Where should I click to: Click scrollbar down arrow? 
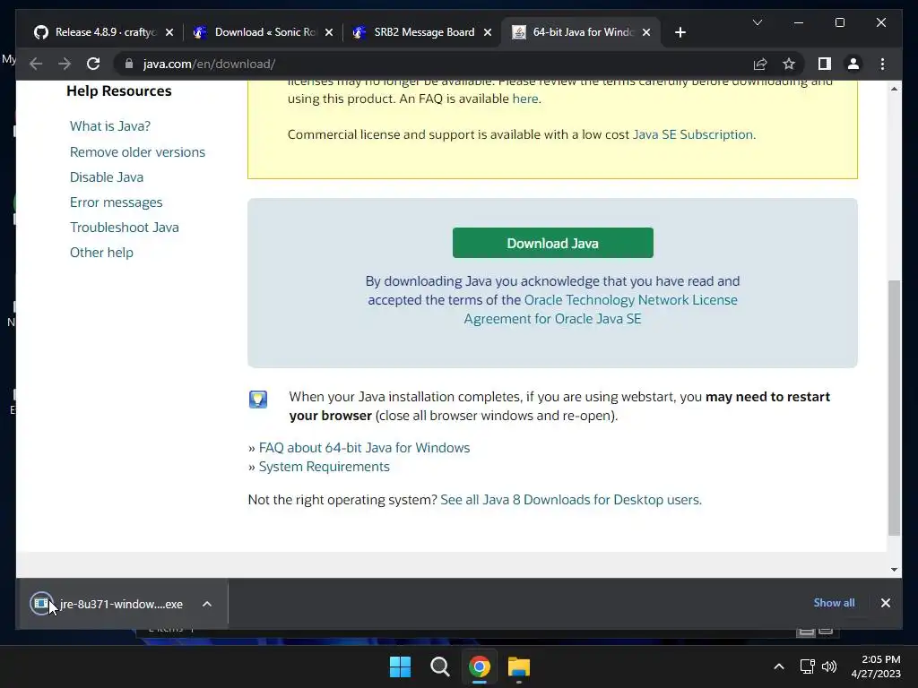click(894, 569)
